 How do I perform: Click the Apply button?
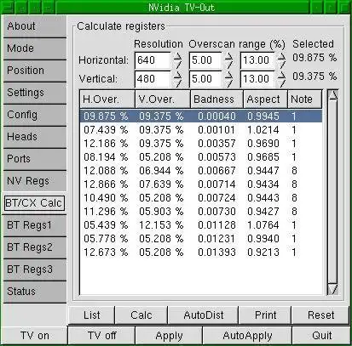pyautogui.click(x=169, y=336)
